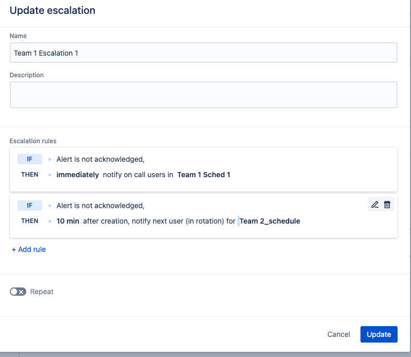The height and width of the screenshot is (357, 411).
Task: Delete the Team 2_schedule rule via trash icon
Action: click(387, 205)
